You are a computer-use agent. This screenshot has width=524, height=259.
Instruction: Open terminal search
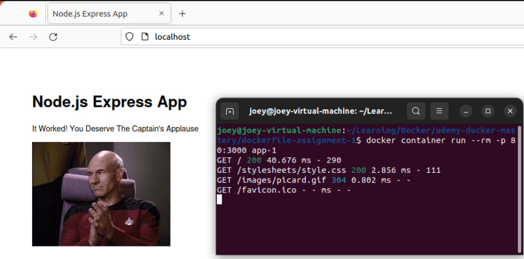tap(416, 111)
